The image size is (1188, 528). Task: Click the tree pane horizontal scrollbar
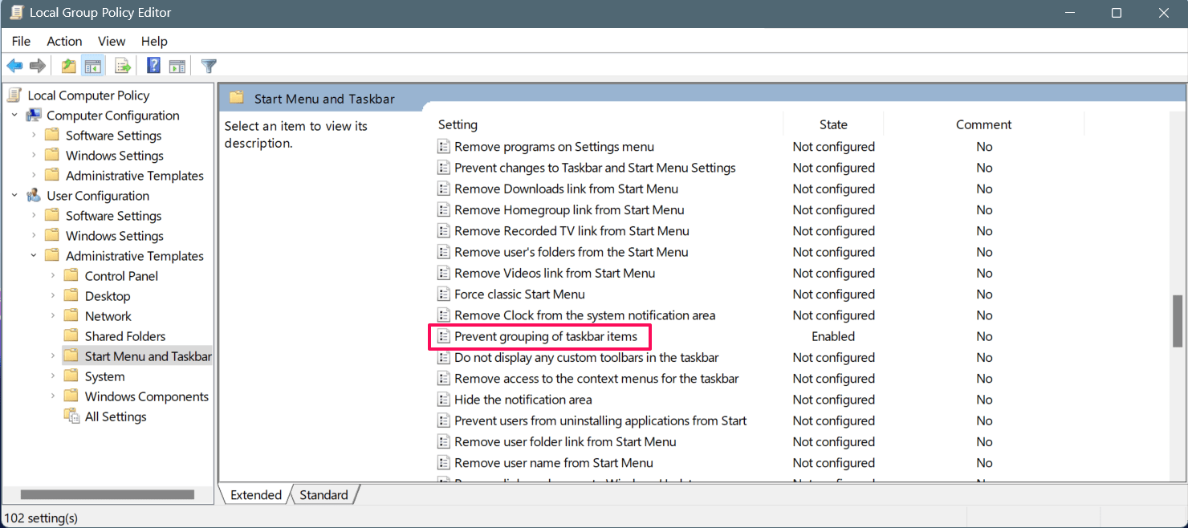pyautogui.click(x=108, y=495)
